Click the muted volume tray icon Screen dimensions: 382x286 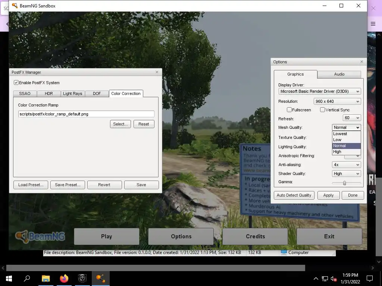[x=334, y=279]
